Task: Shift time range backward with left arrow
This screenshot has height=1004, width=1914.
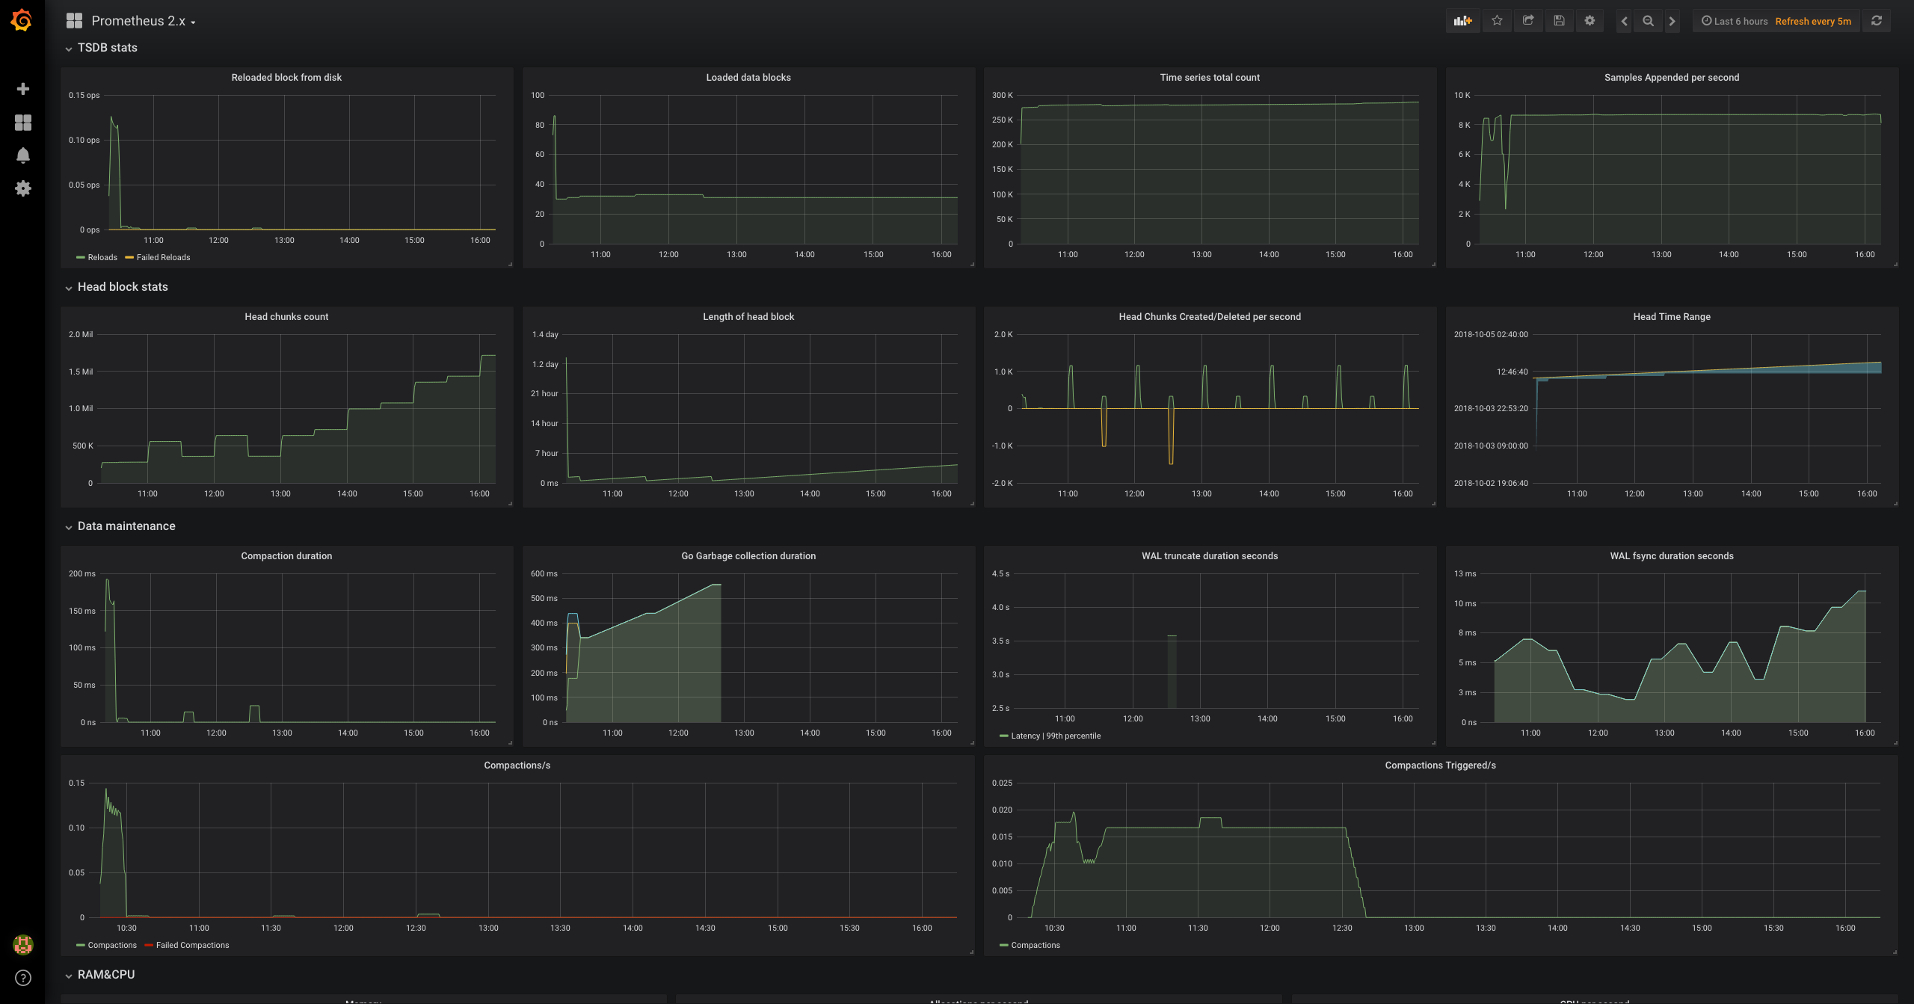Action: (x=1624, y=21)
